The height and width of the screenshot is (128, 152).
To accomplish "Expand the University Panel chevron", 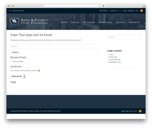I will coord(10,11).
